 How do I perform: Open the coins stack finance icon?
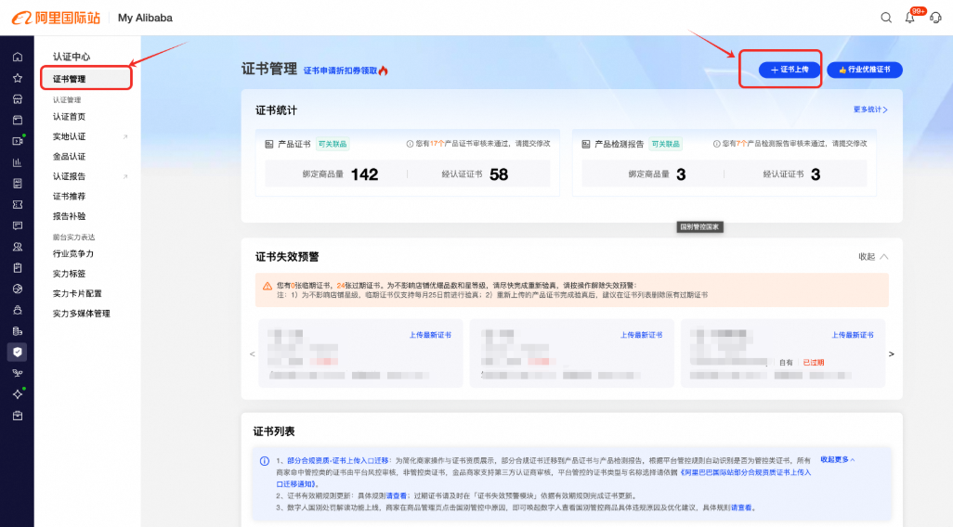click(x=18, y=331)
